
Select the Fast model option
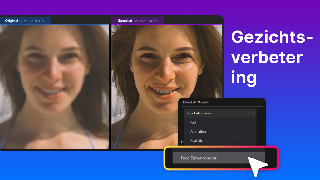click(x=193, y=122)
